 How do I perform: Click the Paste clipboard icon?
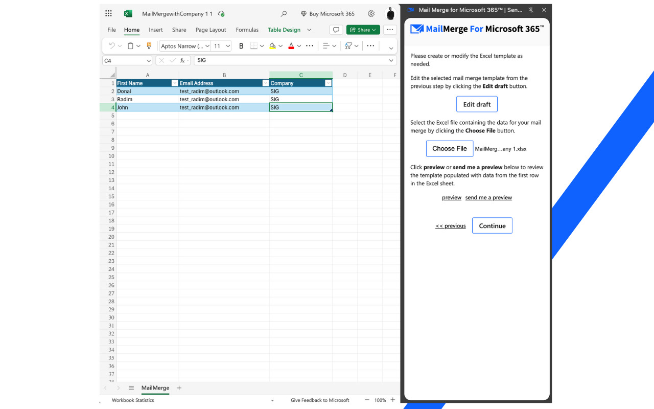click(130, 46)
